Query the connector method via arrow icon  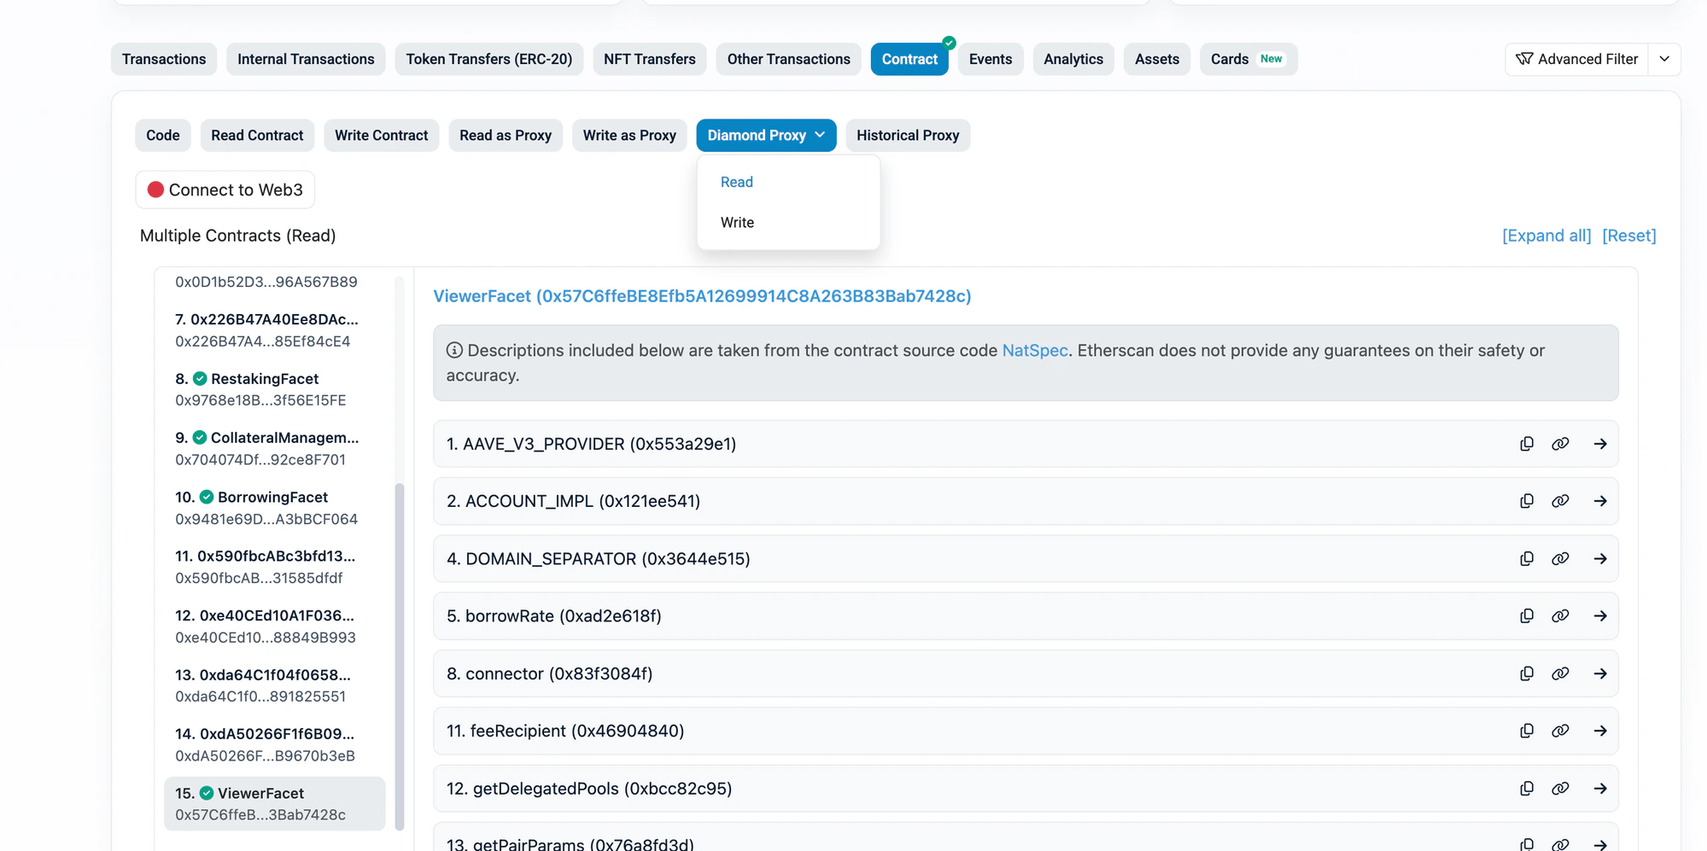1601,673
